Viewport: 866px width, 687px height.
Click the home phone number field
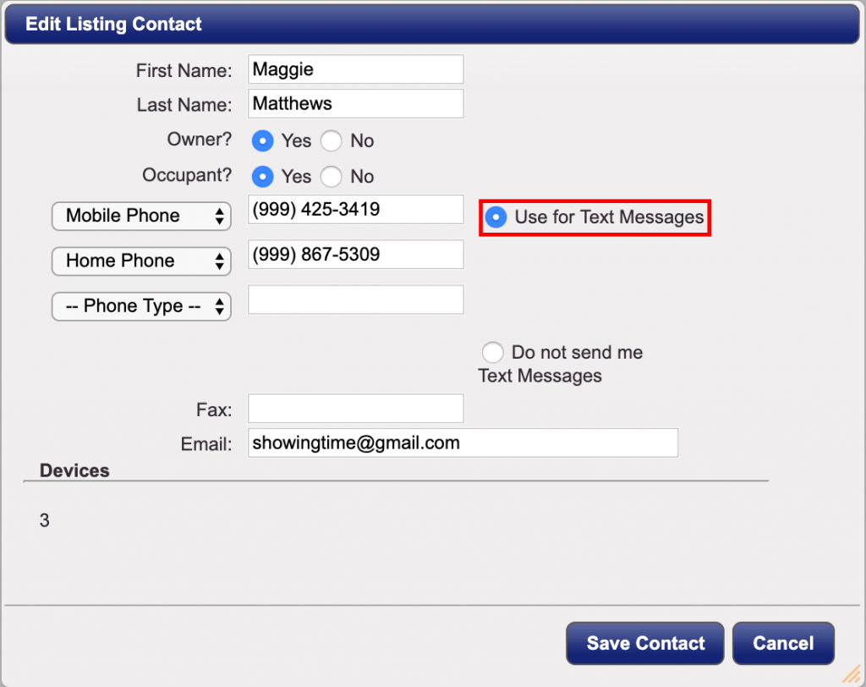click(355, 254)
